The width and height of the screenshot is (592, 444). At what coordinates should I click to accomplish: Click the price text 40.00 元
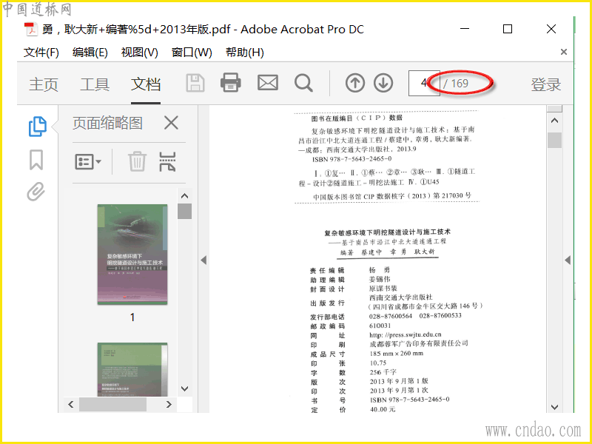[x=383, y=409]
